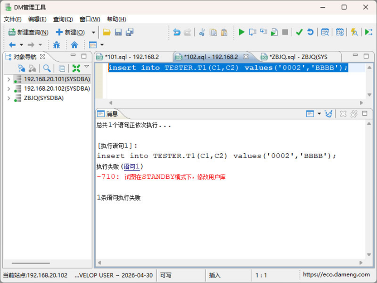Image resolution: width=377 pixels, height=283 pixels.
Task: Open the object navigator view menu triangle
Action: [87, 66]
